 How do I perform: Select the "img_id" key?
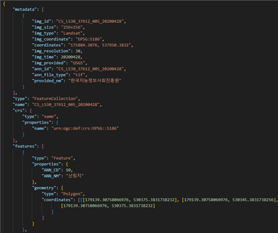(43, 21)
